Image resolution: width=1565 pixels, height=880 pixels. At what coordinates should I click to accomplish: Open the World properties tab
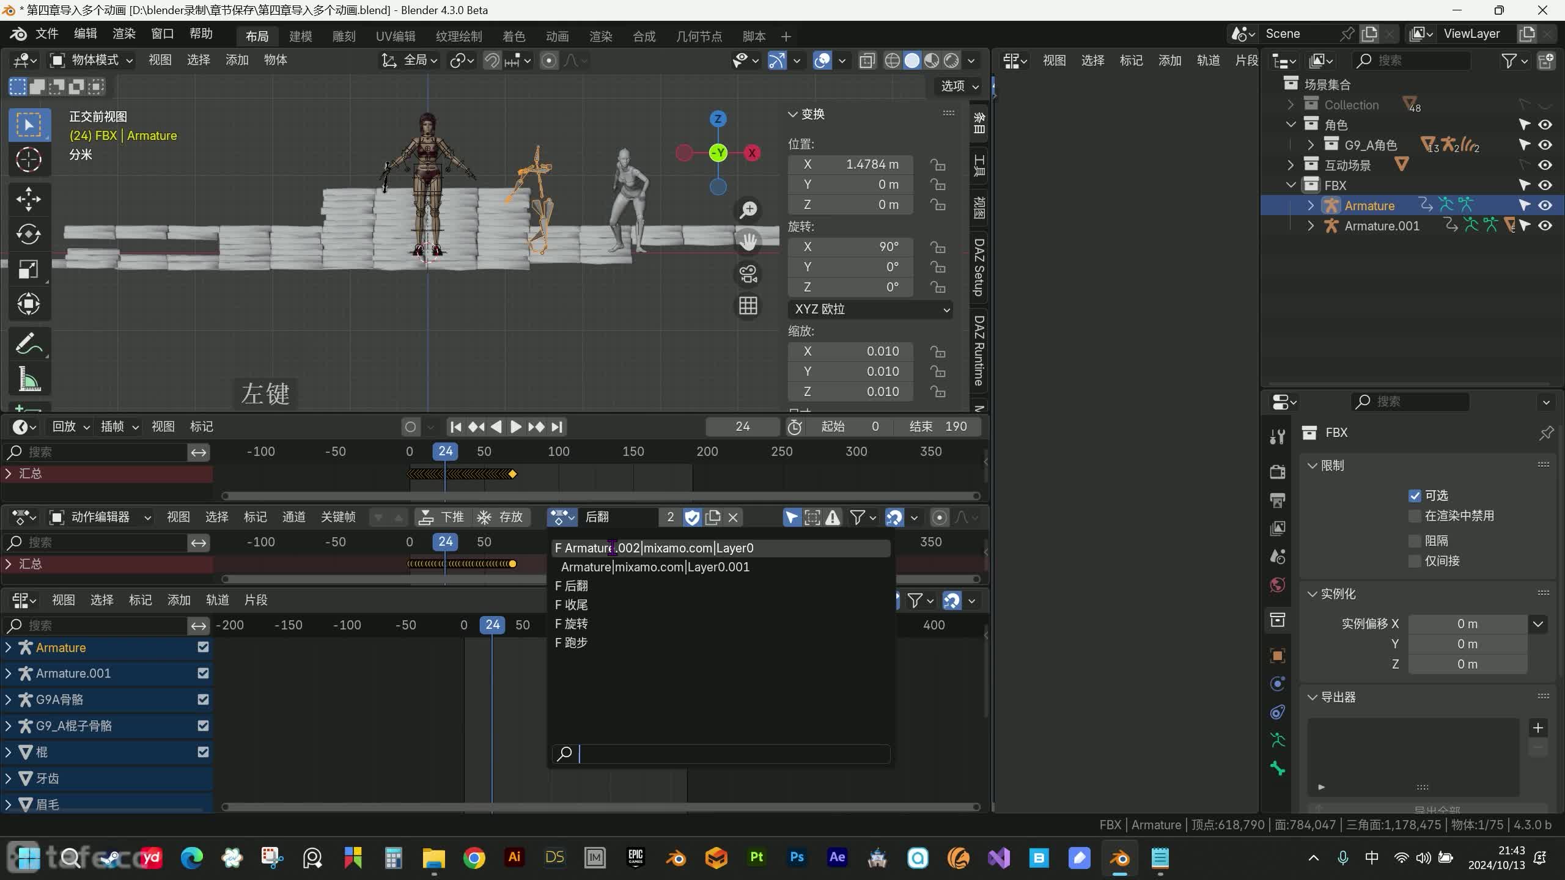coord(1278,585)
